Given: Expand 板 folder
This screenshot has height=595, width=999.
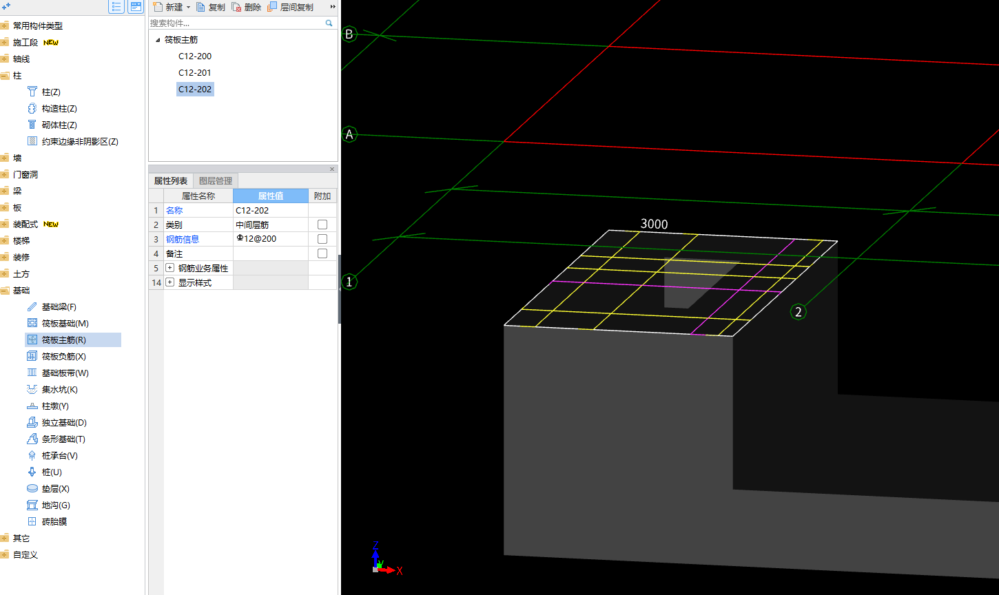Looking at the screenshot, I should tap(5, 207).
